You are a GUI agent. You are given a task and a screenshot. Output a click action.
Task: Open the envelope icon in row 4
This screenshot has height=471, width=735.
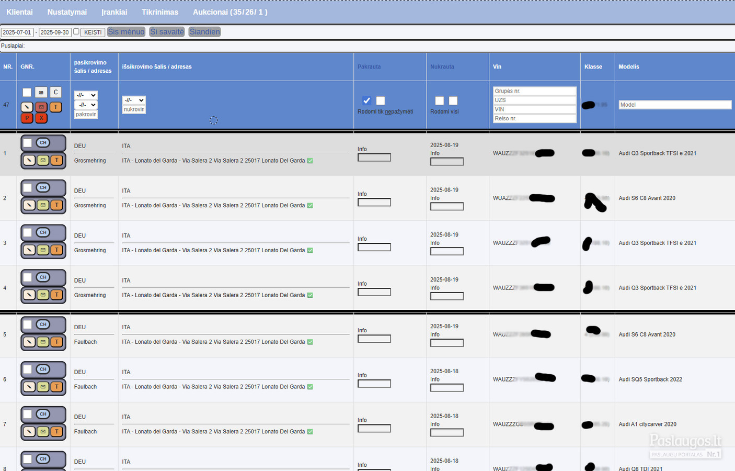click(x=43, y=295)
